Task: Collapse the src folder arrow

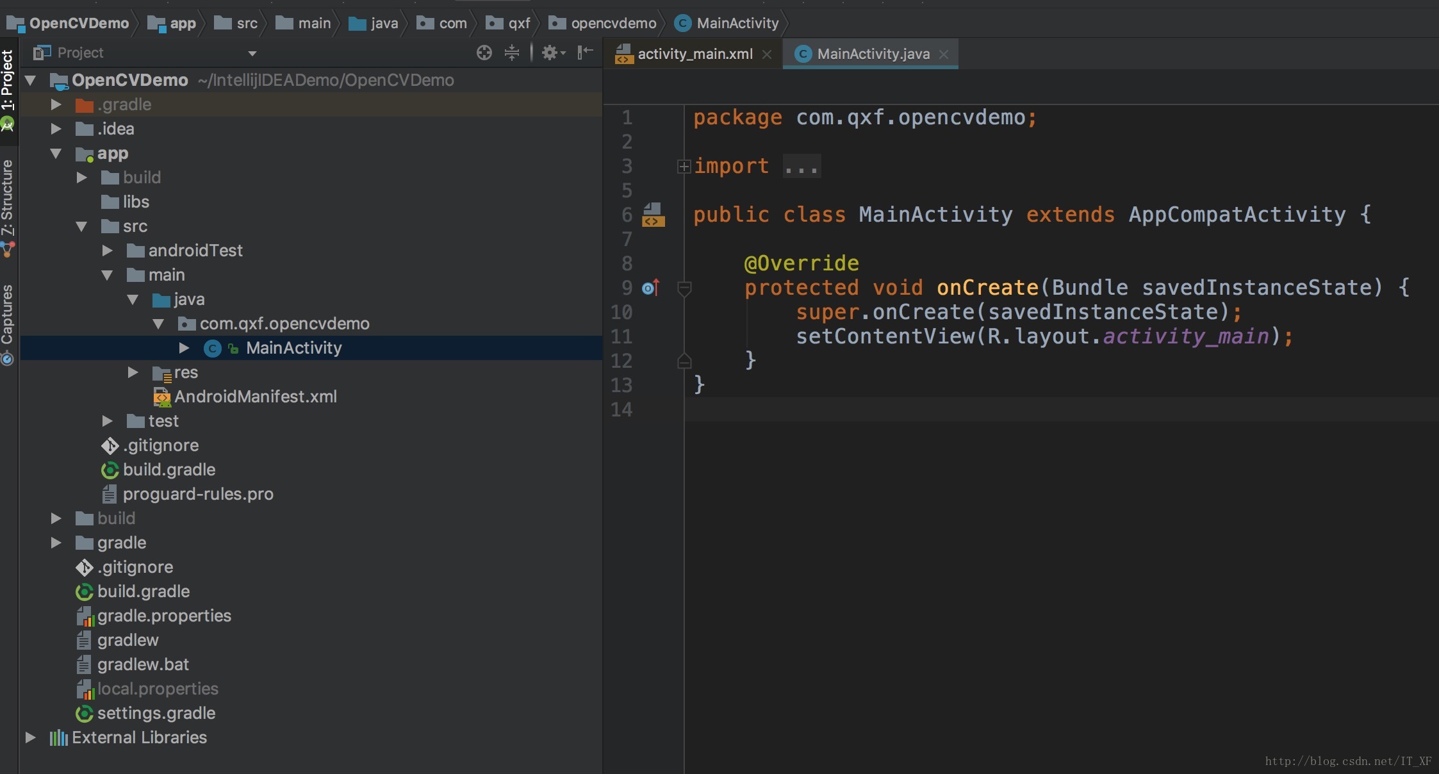Action: click(82, 226)
